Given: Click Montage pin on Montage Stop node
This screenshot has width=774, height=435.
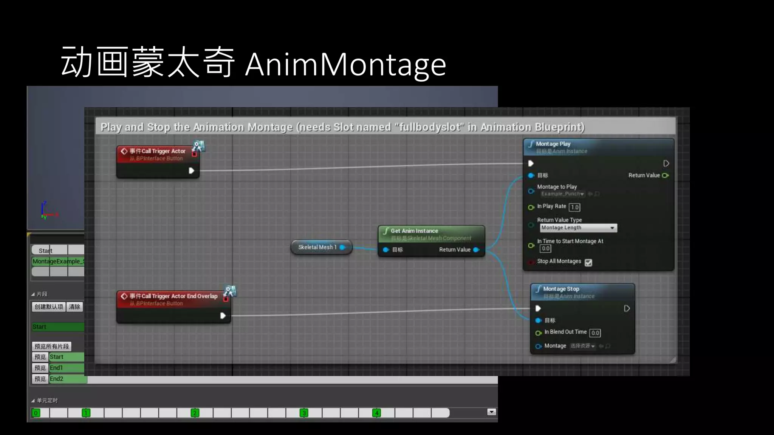Looking at the screenshot, I should pyautogui.click(x=539, y=346).
